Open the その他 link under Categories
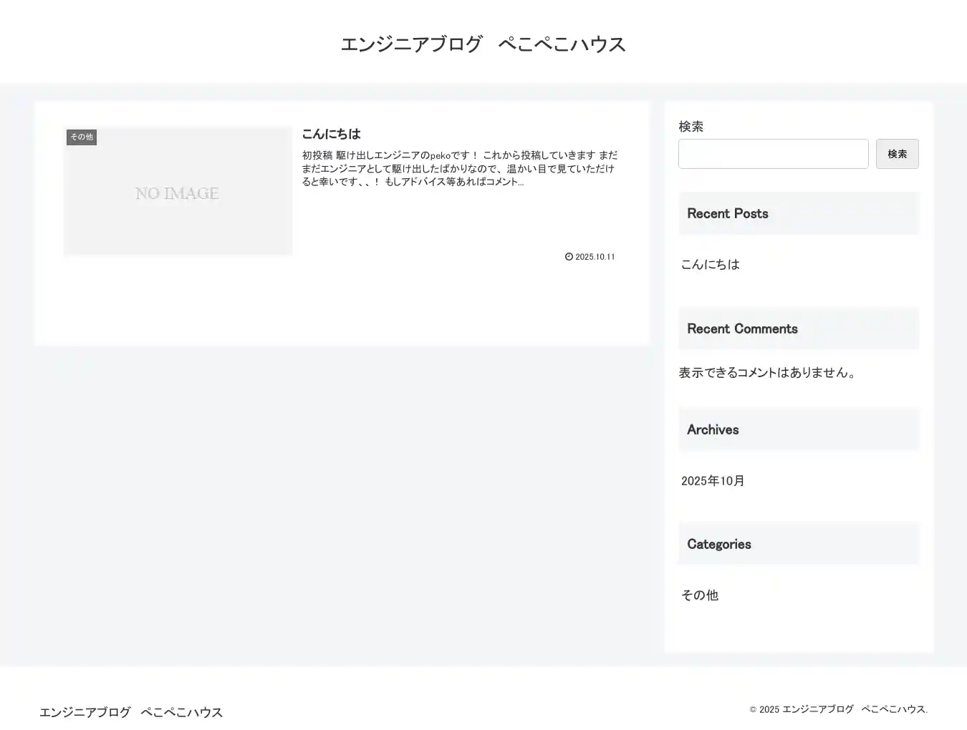 coord(699,595)
